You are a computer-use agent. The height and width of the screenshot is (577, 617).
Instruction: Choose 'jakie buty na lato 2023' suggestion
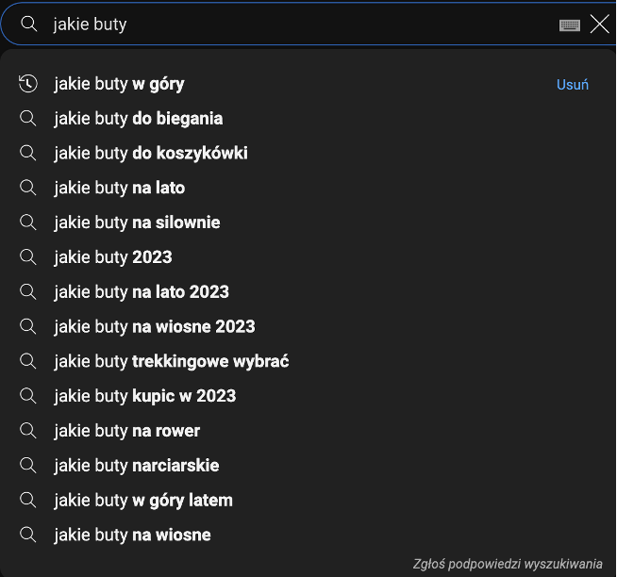pyautogui.click(x=142, y=292)
